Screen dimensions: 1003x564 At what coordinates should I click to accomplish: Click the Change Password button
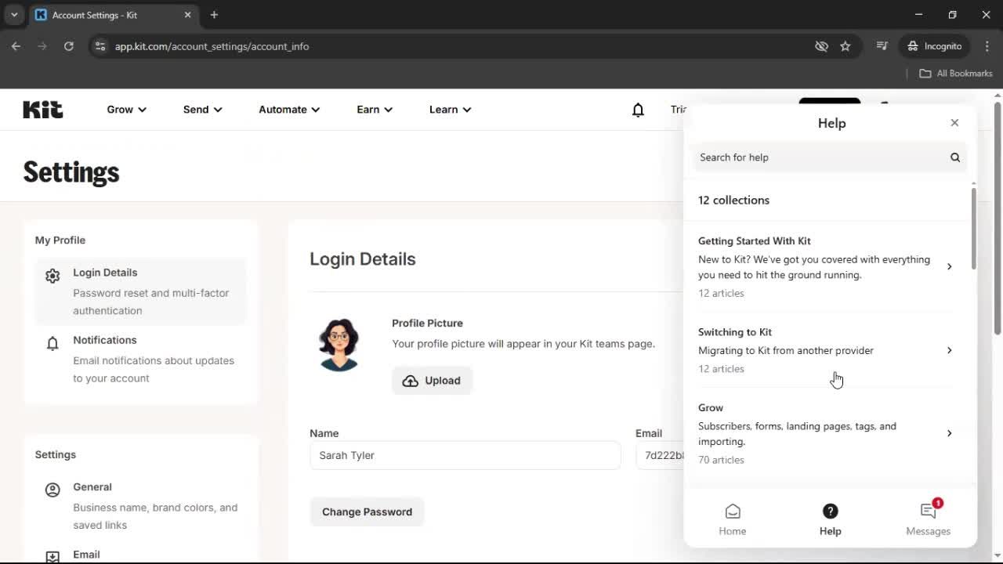pos(367,512)
